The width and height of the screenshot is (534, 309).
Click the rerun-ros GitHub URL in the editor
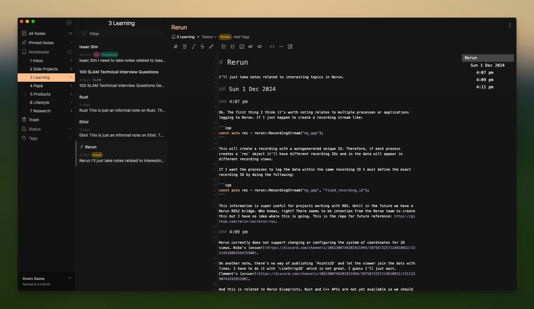[x=317, y=218]
